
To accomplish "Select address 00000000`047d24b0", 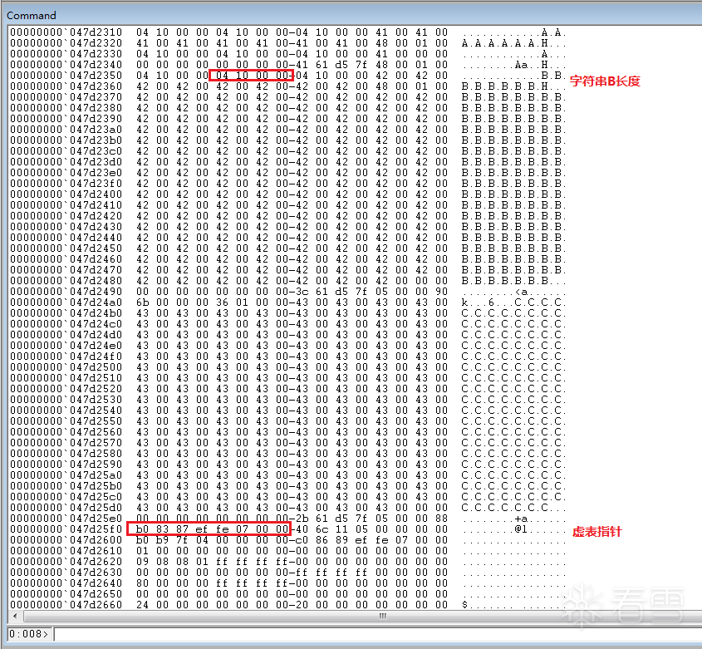I will click(x=66, y=312).
